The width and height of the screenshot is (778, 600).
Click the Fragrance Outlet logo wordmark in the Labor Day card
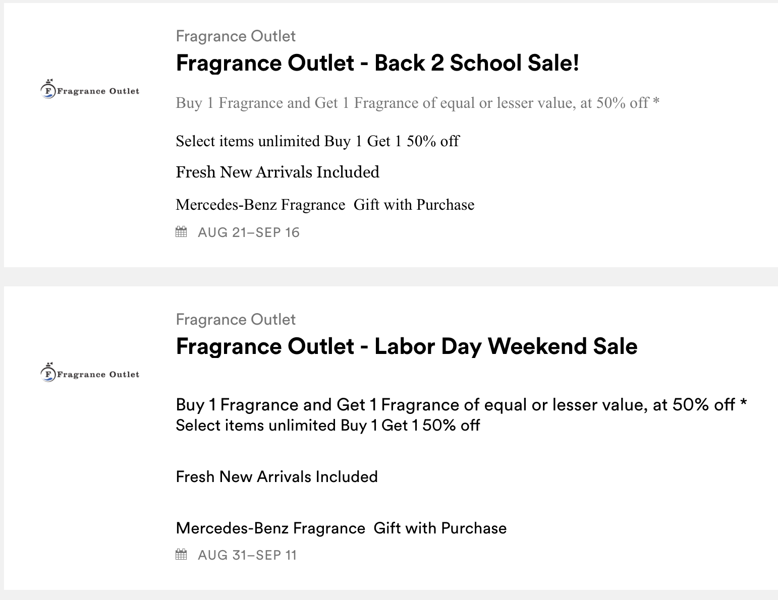coord(98,375)
